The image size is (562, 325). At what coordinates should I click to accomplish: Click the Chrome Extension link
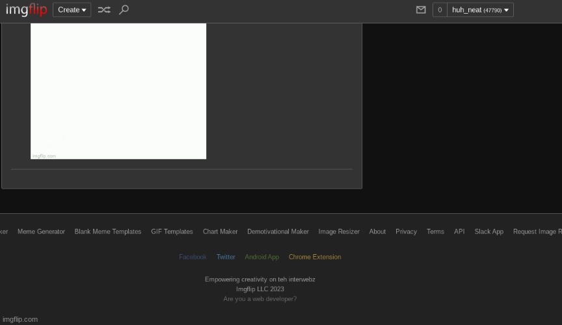point(315,257)
